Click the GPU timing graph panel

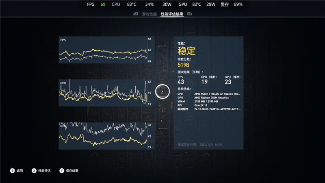click(106, 136)
